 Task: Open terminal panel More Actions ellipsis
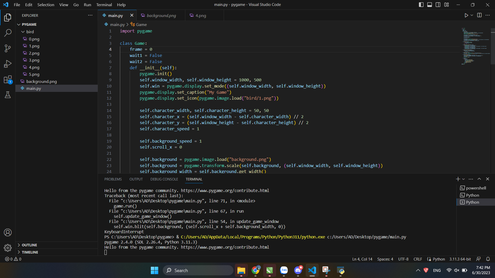(471, 179)
